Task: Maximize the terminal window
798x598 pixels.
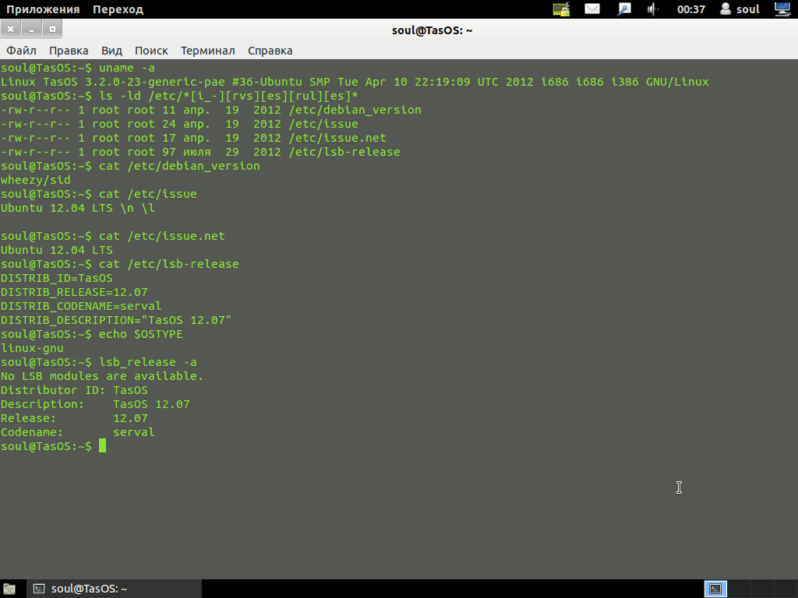Action: tap(52, 30)
